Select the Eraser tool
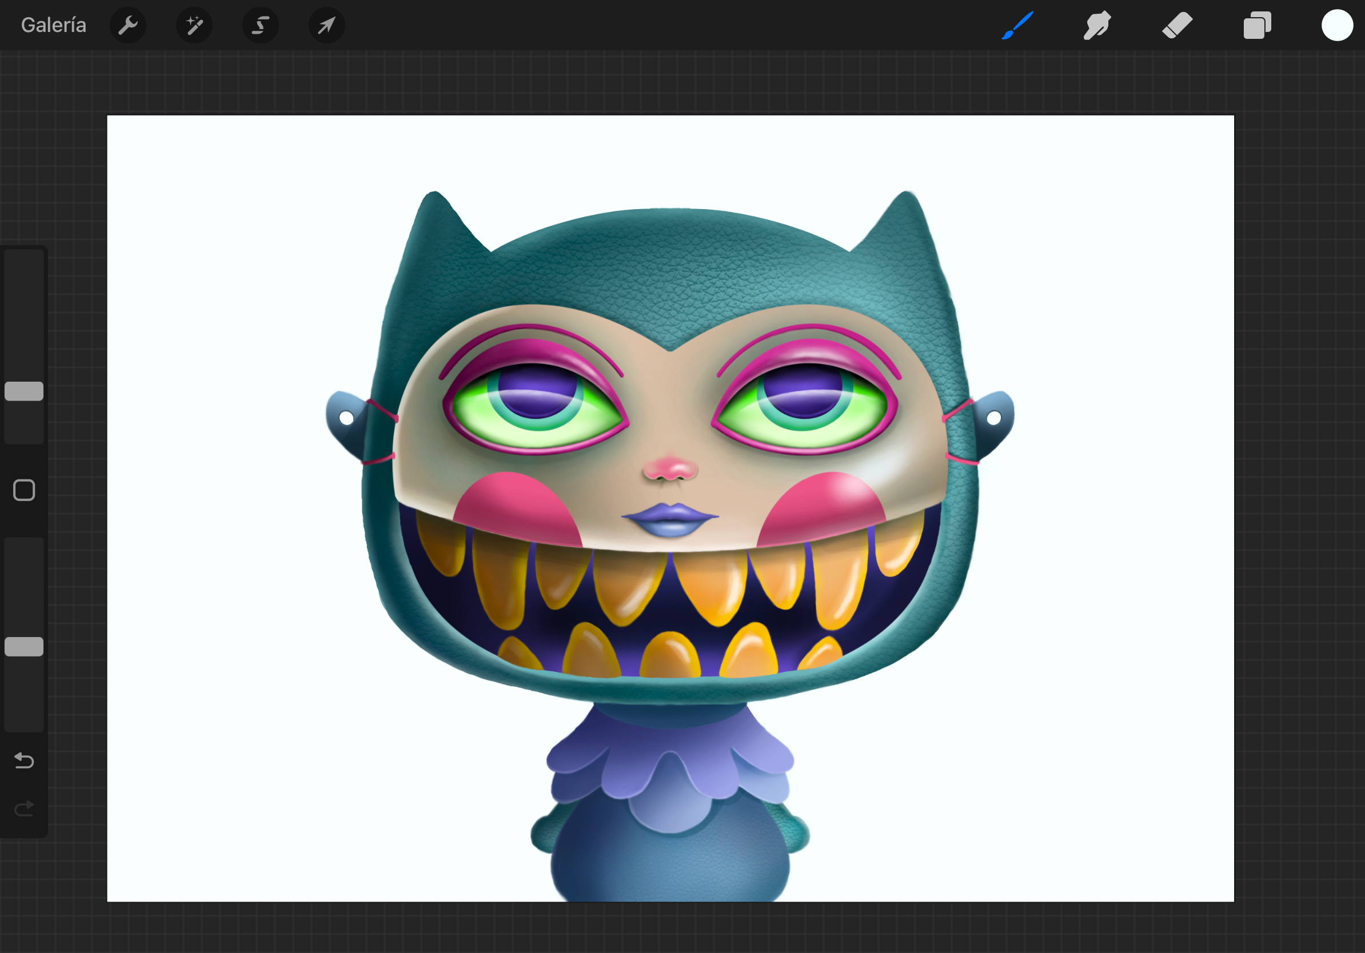The image size is (1365, 953). pos(1177,26)
